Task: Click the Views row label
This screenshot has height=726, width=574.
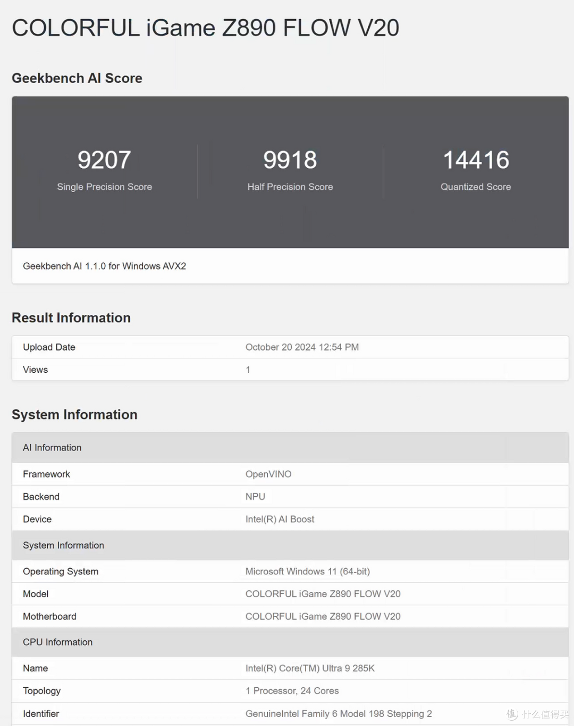Action: [x=35, y=370]
